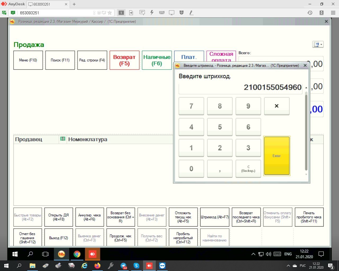339x271 pixels.
Task: Open Skype from local taskbar
Action: tap(136, 266)
